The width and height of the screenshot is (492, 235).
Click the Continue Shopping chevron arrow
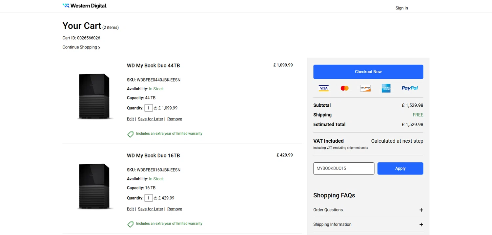point(99,48)
